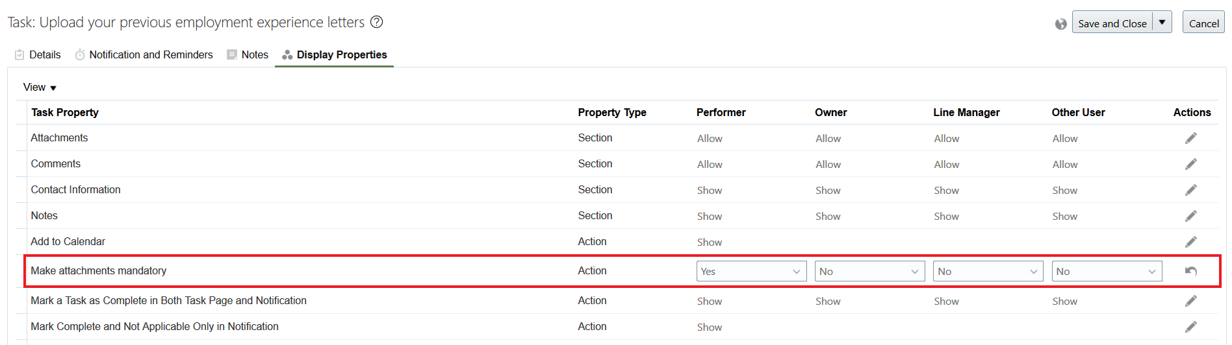Switch to the Details tab
This screenshot has height=345, width=1232.
pos(38,55)
